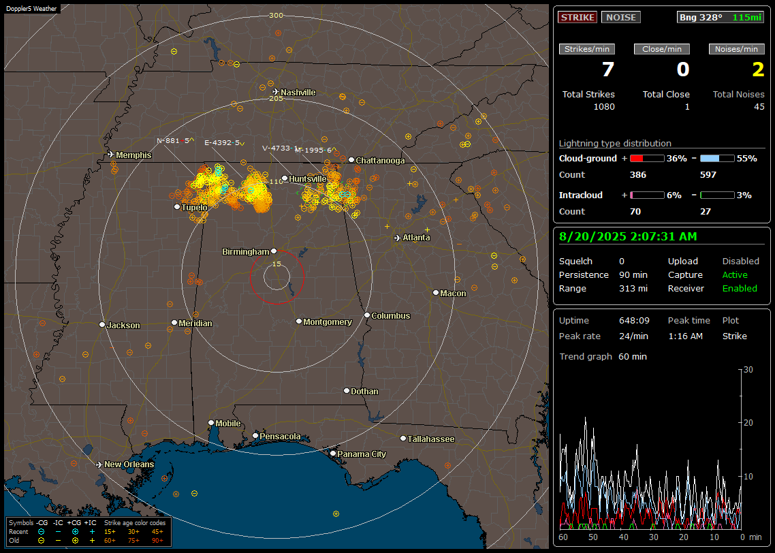Click the strike rate trend graph plot

click(650, 449)
